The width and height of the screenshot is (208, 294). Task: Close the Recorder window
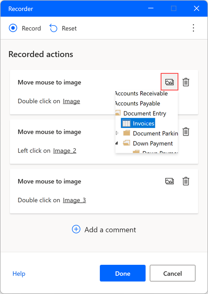pyautogui.click(x=196, y=8)
